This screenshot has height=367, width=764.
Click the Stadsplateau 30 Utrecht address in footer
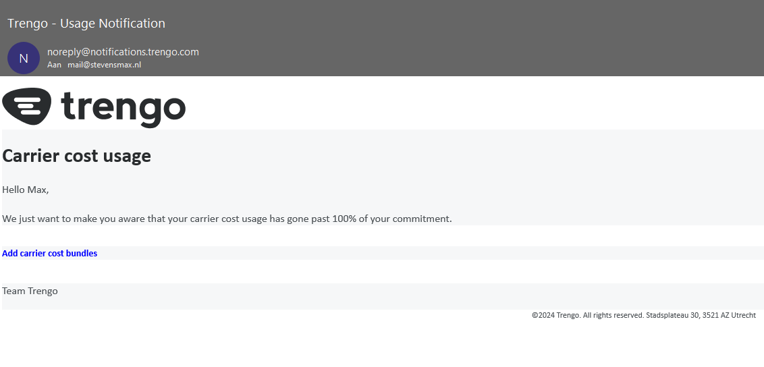coord(701,315)
